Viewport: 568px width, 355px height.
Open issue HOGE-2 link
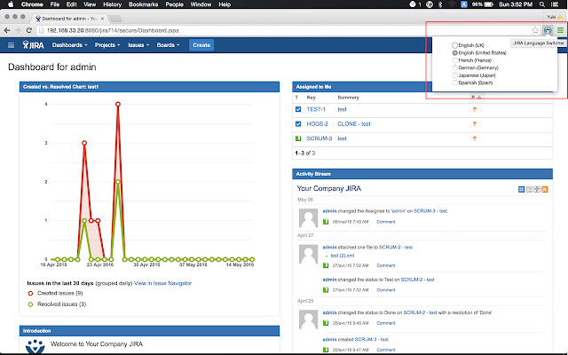click(x=318, y=124)
